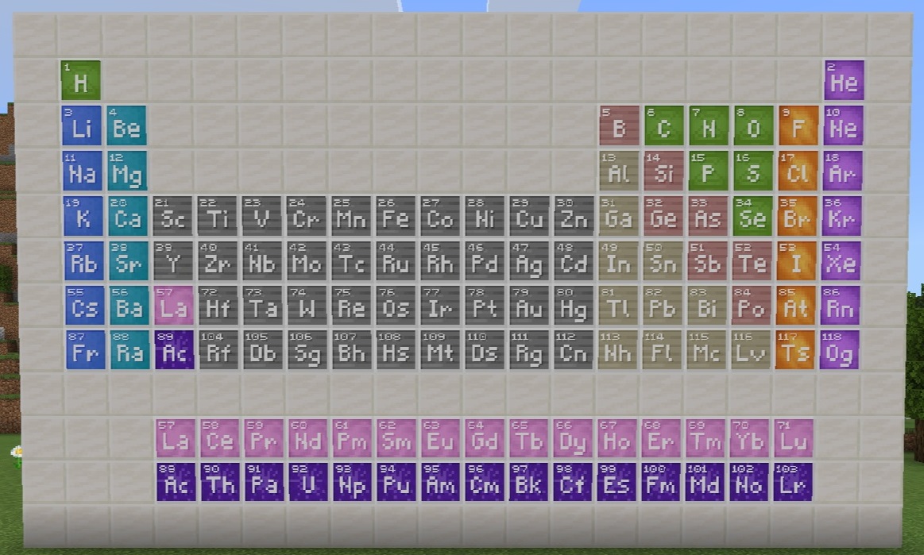The height and width of the screenshot is (555, 924).
Task: Select the Francium (Fr) element block
Action: click(x=86, y=350)
